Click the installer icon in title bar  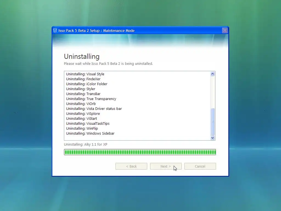click(55, 30)
